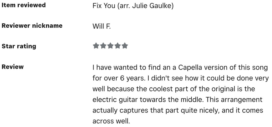Viewport: 272px width, 127px height.
Task: Click the first star in the rating
Action: (x=96, y=46)
